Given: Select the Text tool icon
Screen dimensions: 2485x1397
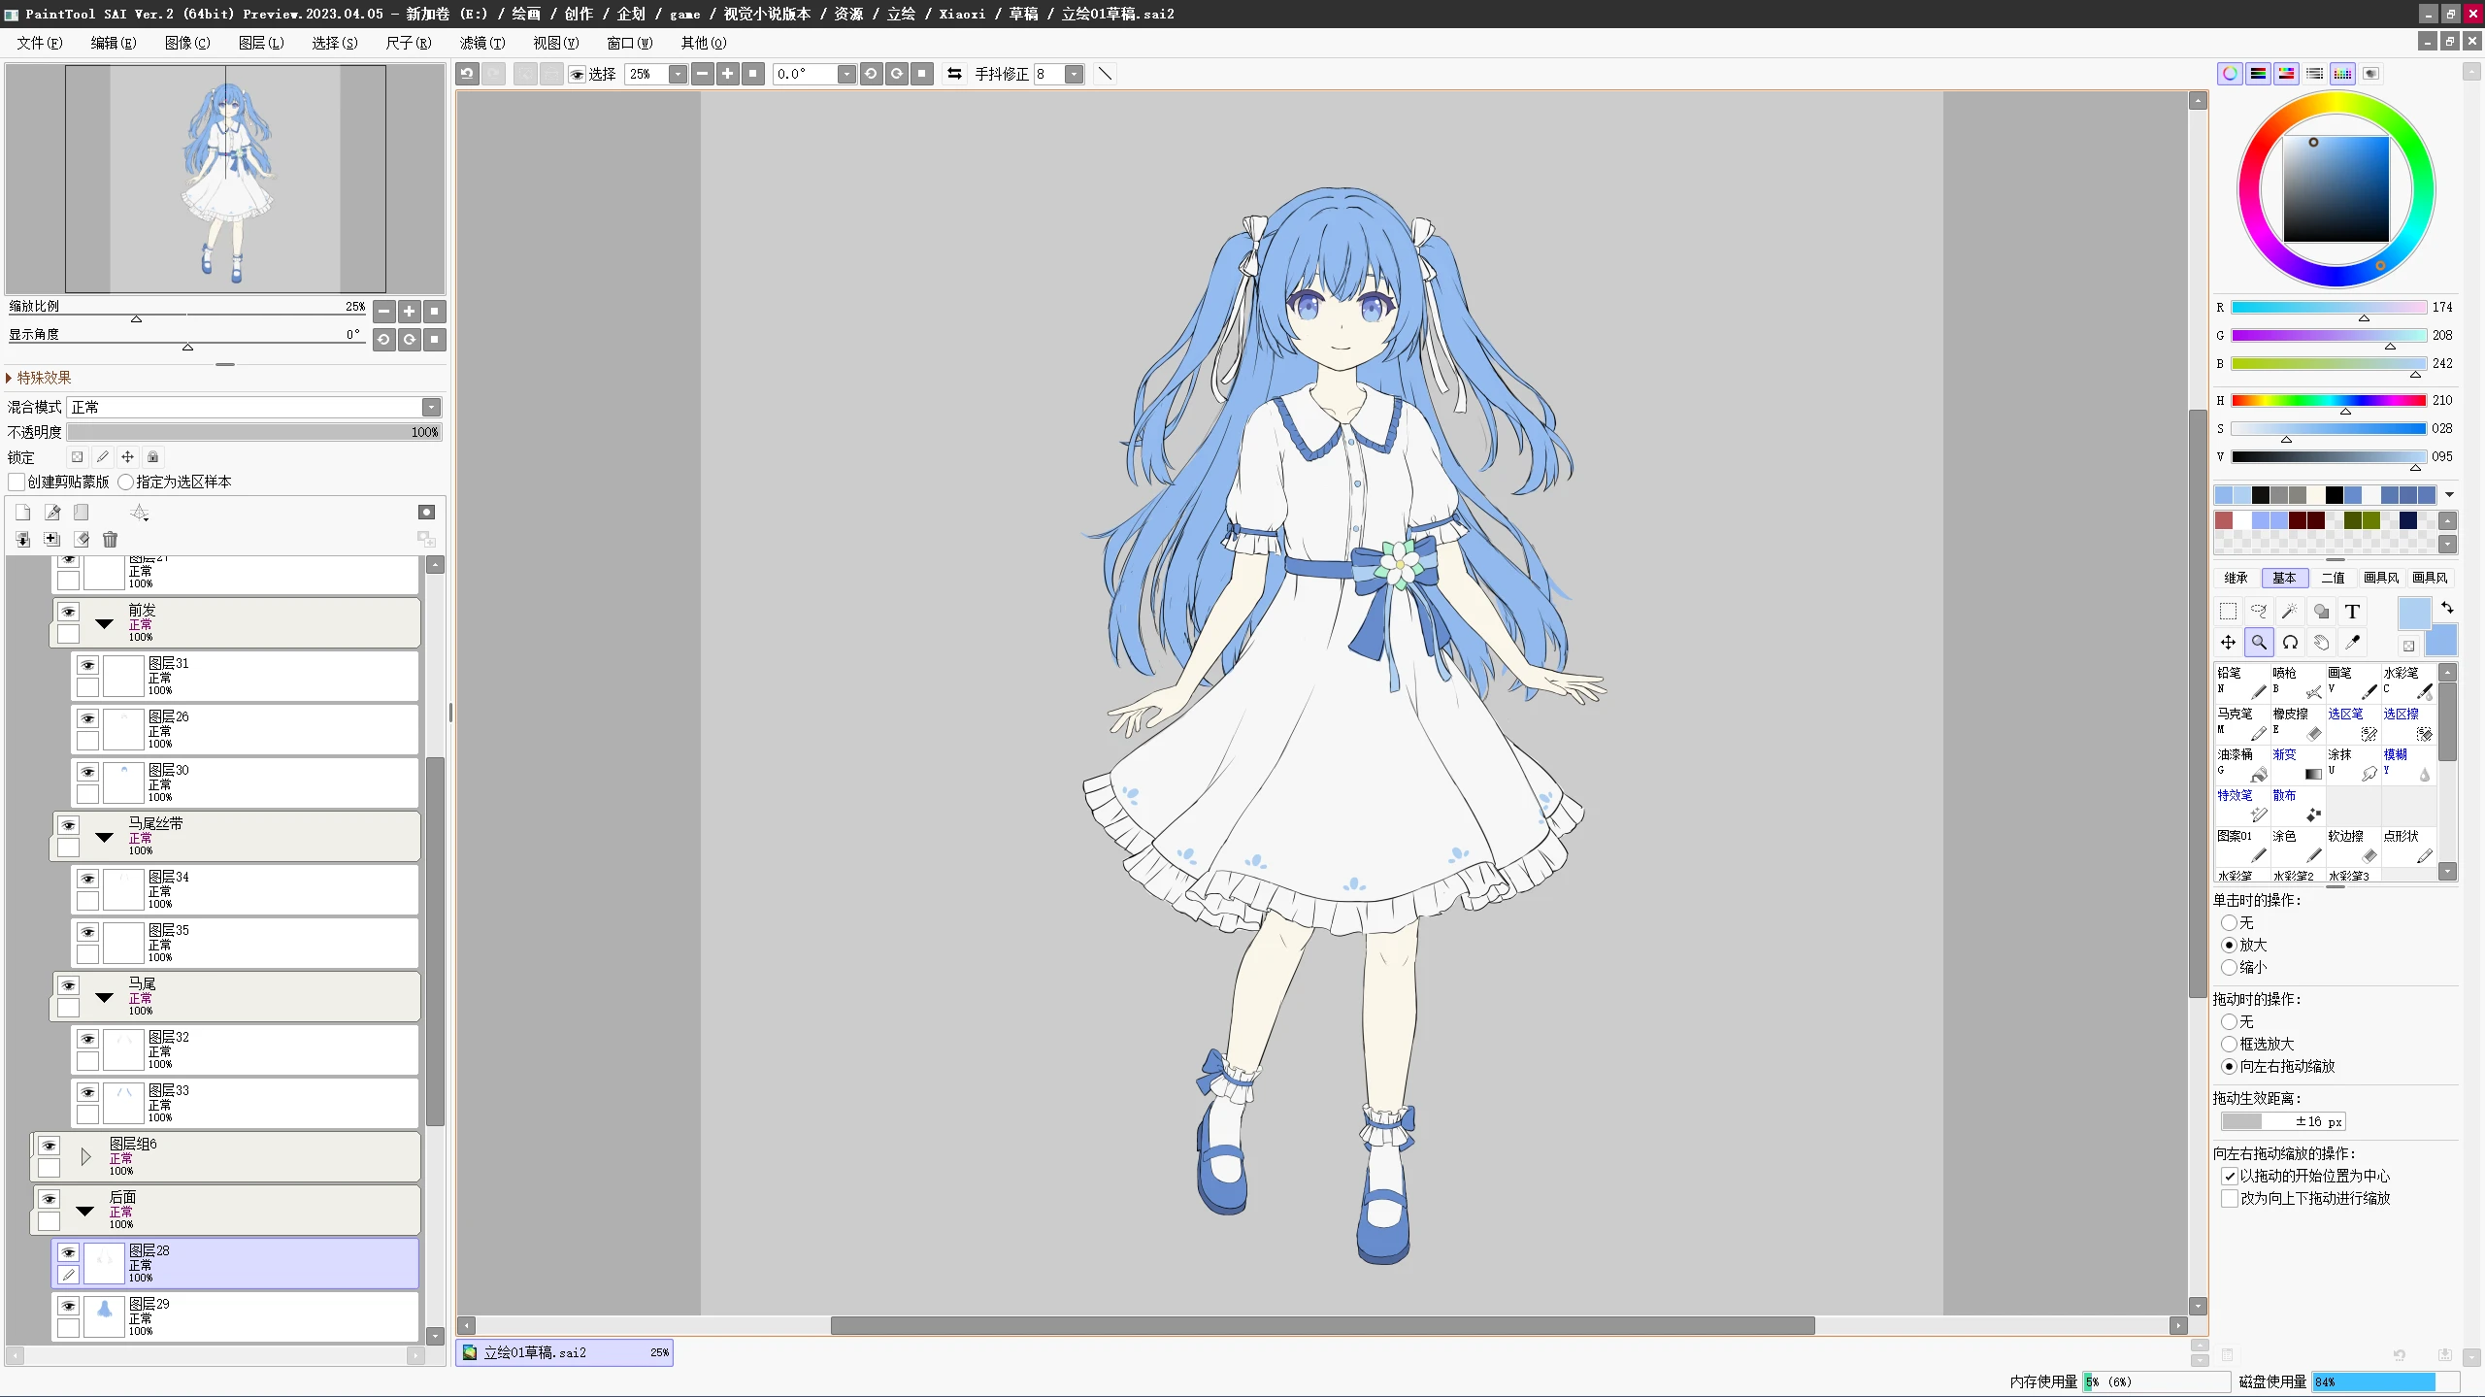Looking at the screenshot, I should point(2352,612).
